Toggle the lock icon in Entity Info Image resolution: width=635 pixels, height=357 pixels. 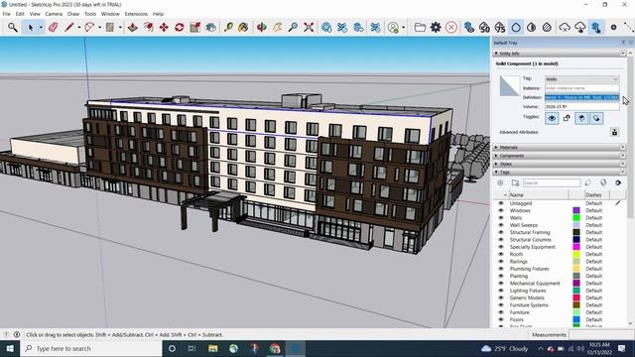[567, 118]
